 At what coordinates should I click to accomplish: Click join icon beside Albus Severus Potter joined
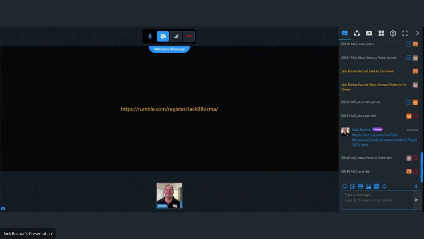point(409,58)
